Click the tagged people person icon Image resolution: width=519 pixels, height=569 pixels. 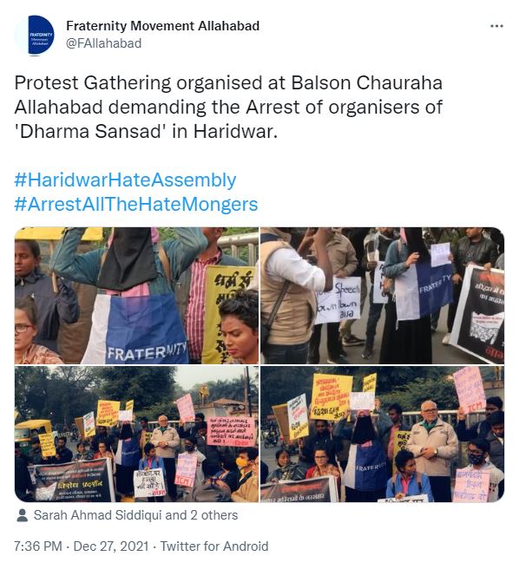click(x=23, y=515)
